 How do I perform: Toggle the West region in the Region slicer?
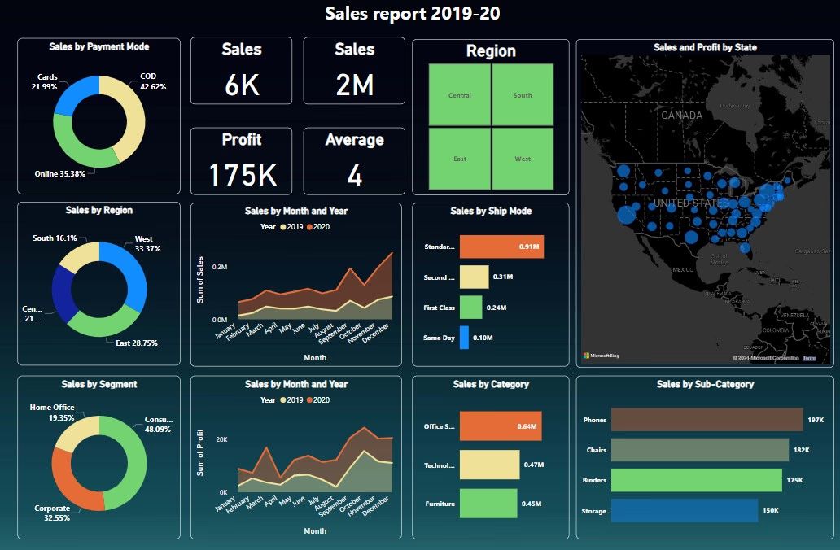(522, 159)
